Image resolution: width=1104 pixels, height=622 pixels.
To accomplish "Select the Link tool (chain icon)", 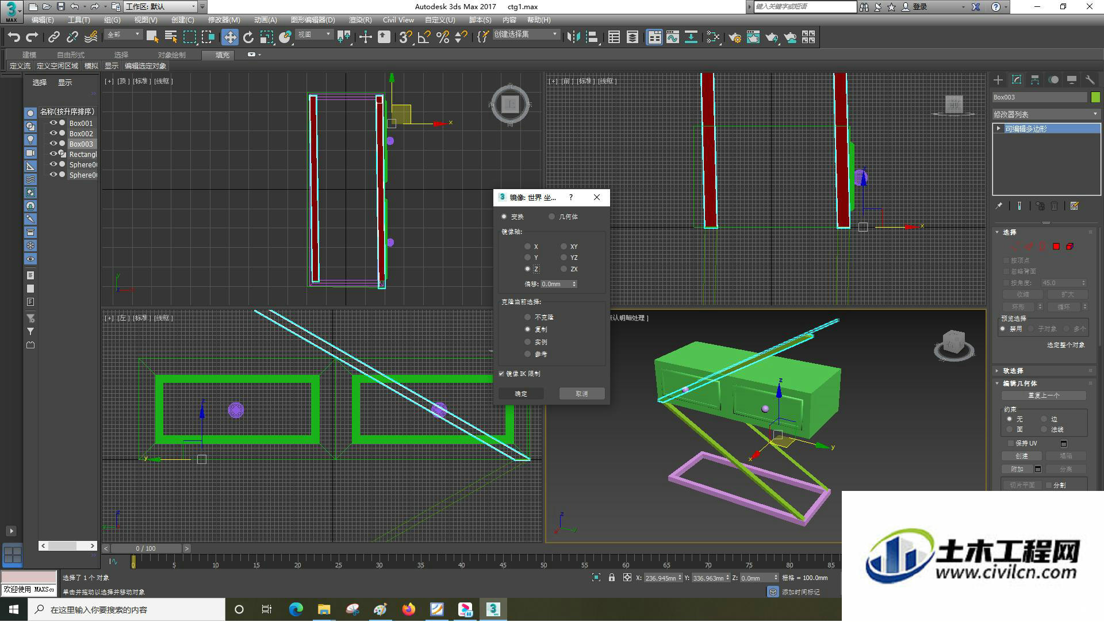I will point(53,37).
